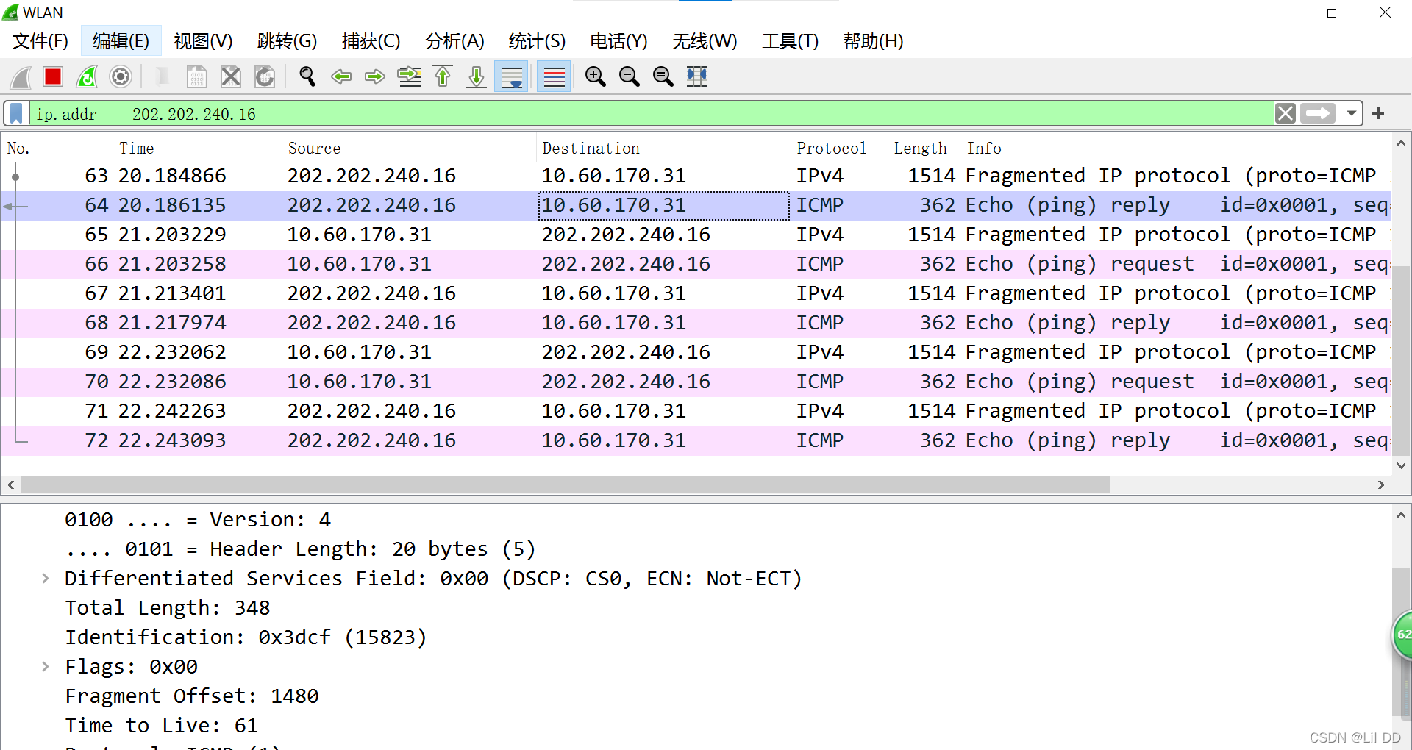Click the packet list horizontal scrollbar
The image size is (1412, 750).
tap(565, 485)
